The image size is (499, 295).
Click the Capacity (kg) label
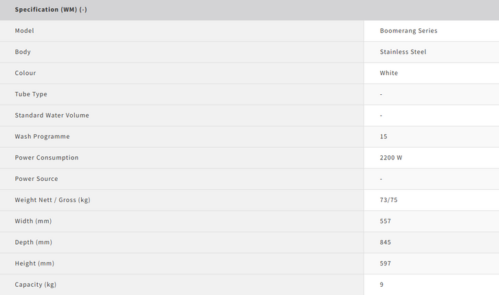coord(37,285)
